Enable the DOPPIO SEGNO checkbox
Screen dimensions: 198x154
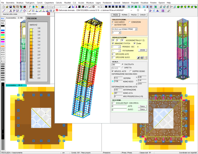coord(131,71)
